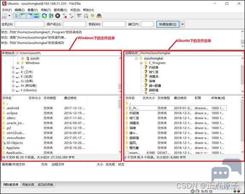
Task: Click the 快速连接(Q) button
Action: pos(168,24)
